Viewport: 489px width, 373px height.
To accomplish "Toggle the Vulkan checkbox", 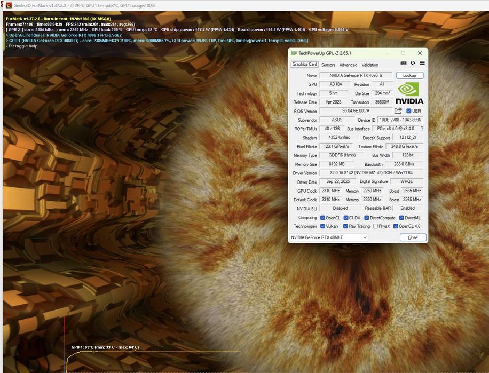I will click(323, 226).
